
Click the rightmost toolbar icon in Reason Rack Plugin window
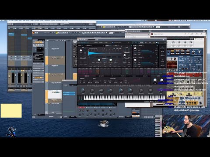(x=202, y=34)
